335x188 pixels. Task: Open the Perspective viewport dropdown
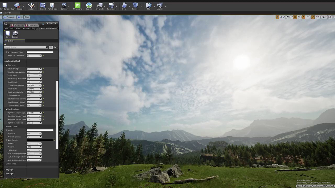pos(10,17)
